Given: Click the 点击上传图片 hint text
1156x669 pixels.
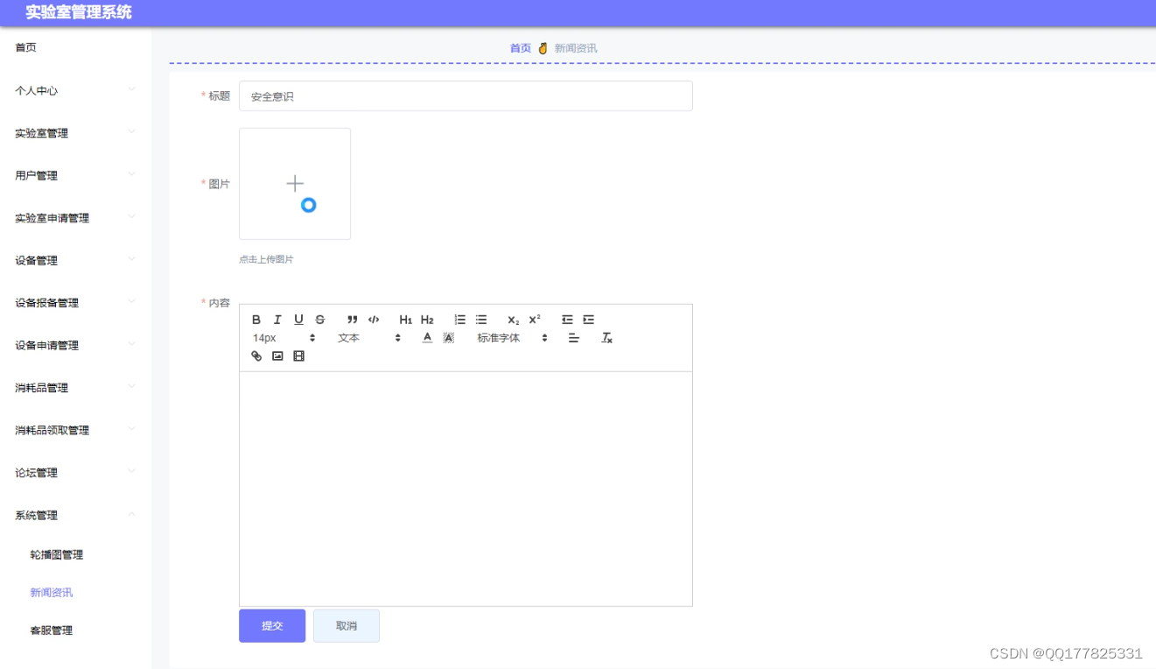Looking at the screenshot, I should point(266,260).
